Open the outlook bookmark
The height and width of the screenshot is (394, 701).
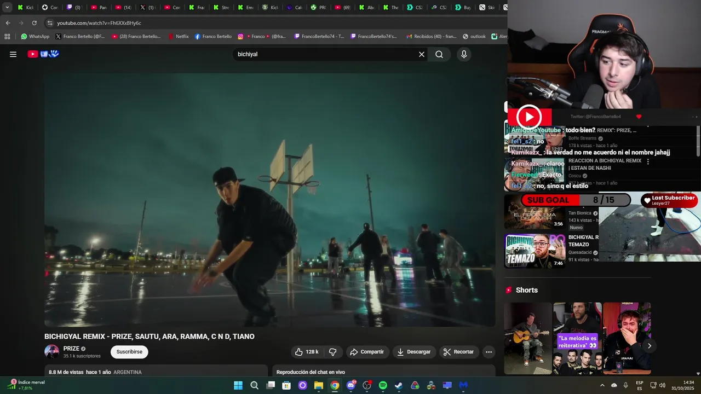click(474, 37)
